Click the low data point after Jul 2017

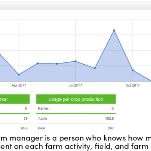[x=95, y=68]
